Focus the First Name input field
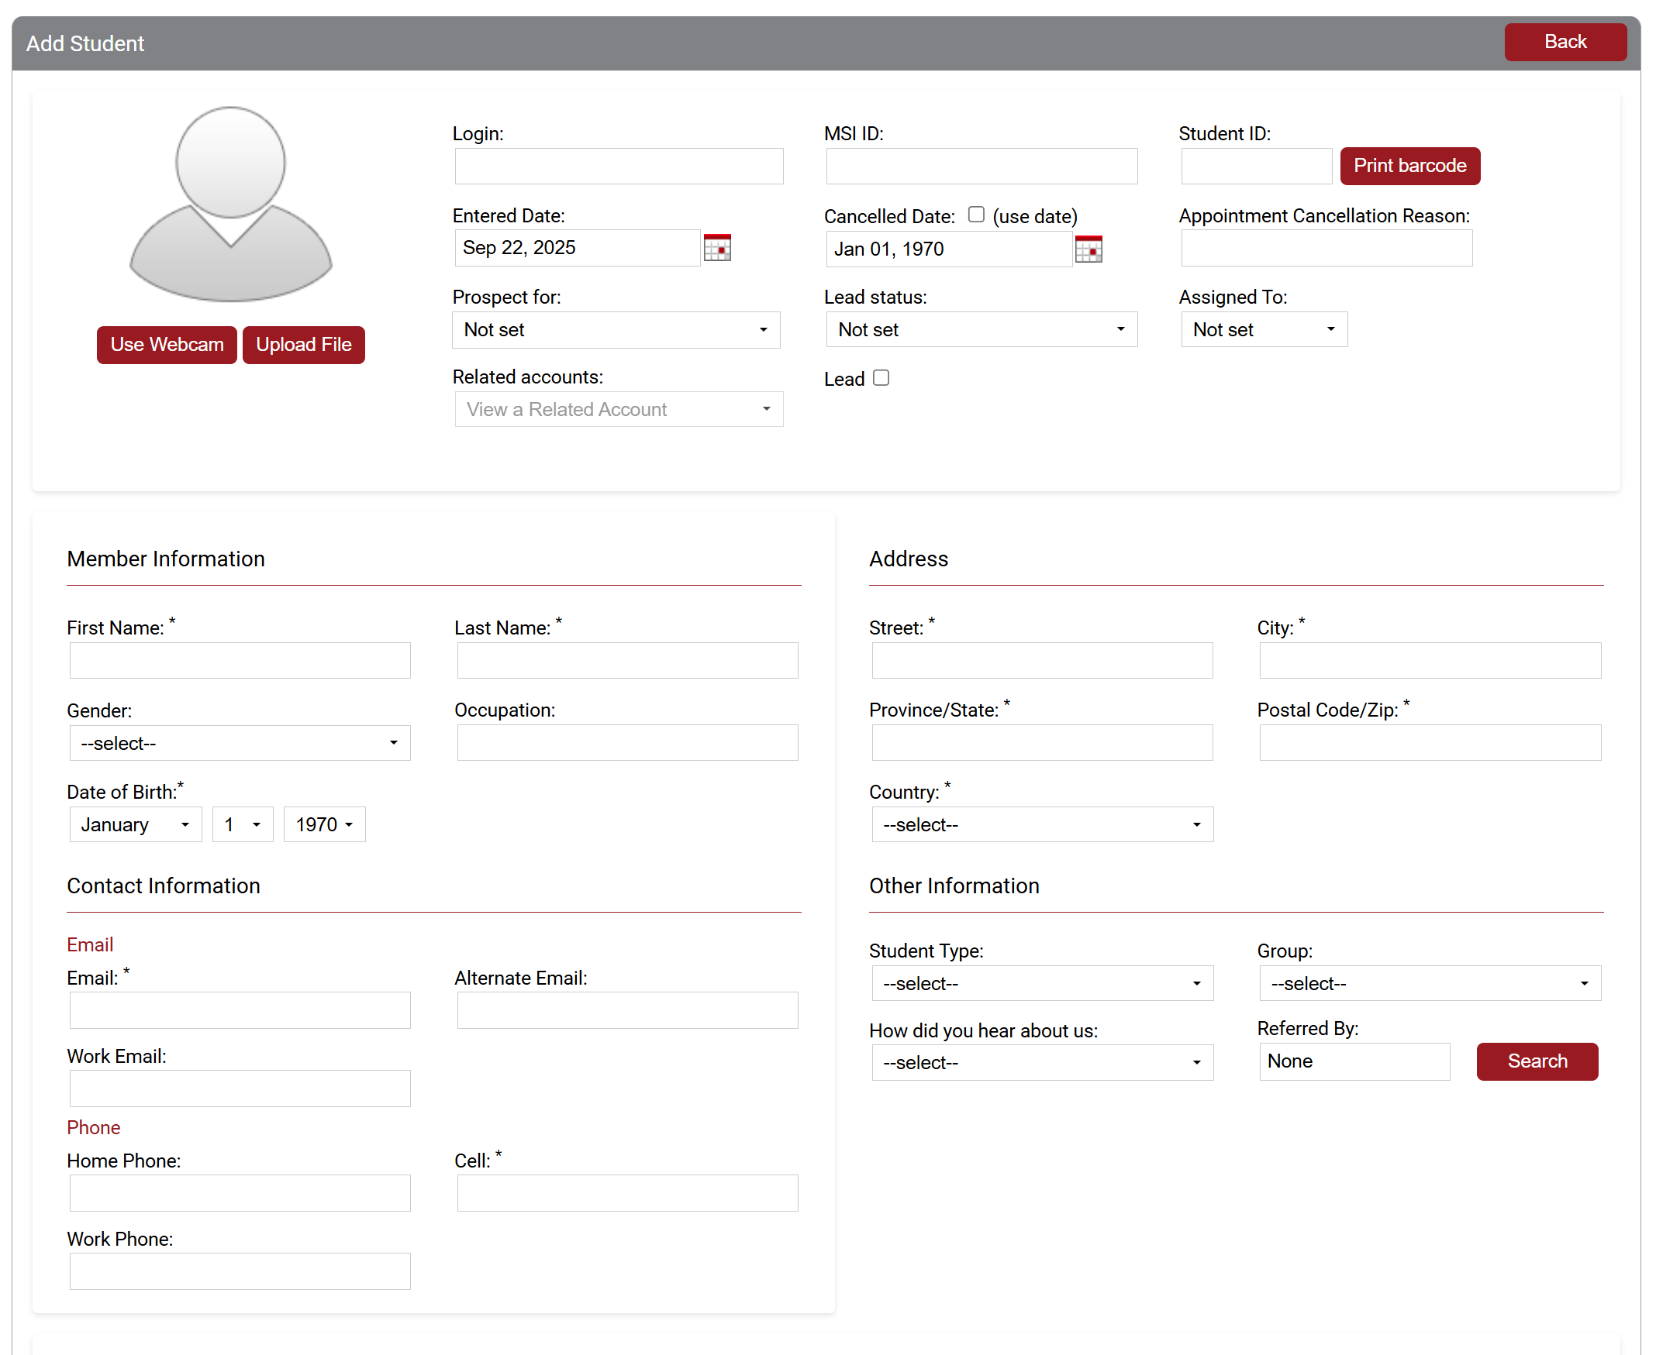 click(x=239, y=661)
